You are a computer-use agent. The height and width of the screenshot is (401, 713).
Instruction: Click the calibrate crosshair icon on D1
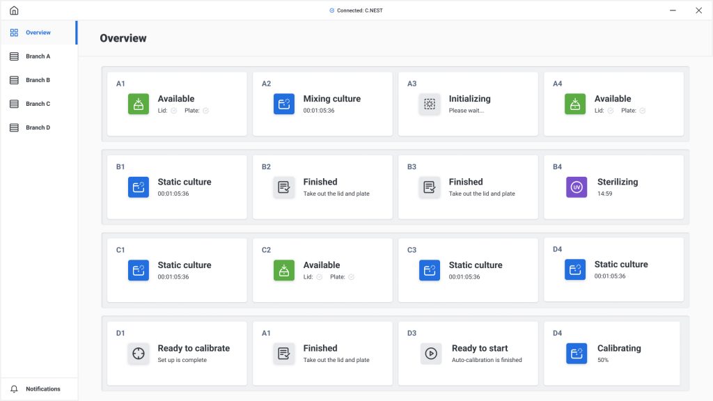(x=139, y=353)
